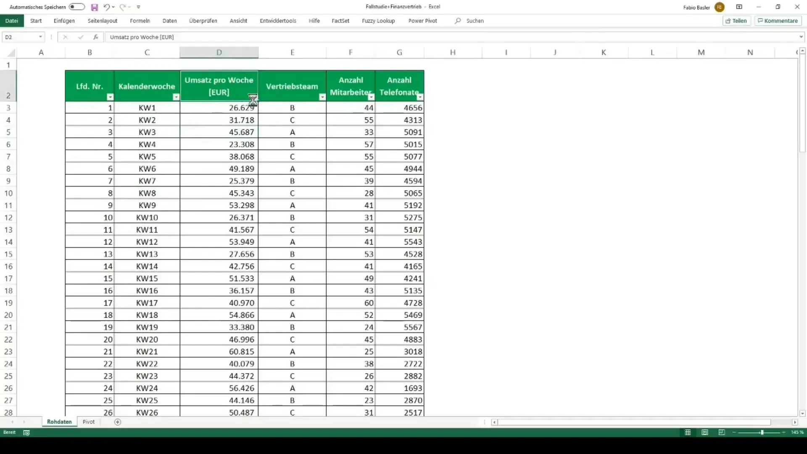Open the Kalenderwoche column filter dropdown
Viewport: 807px width, 454px height.
[x=176, y=97]
